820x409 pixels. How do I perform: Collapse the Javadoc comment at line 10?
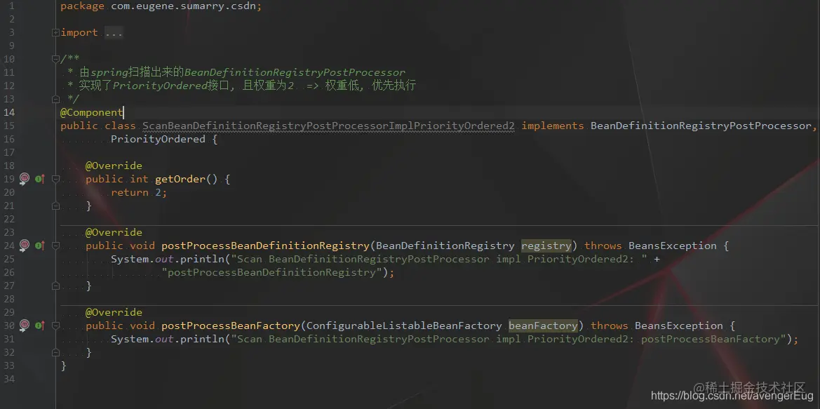click(55, 59)
